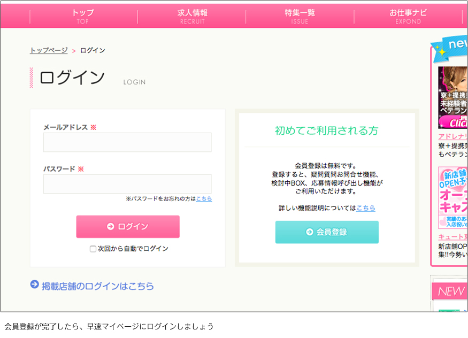Open the トップ menu item
468x338 pixels.
click(x=83, y=16)
